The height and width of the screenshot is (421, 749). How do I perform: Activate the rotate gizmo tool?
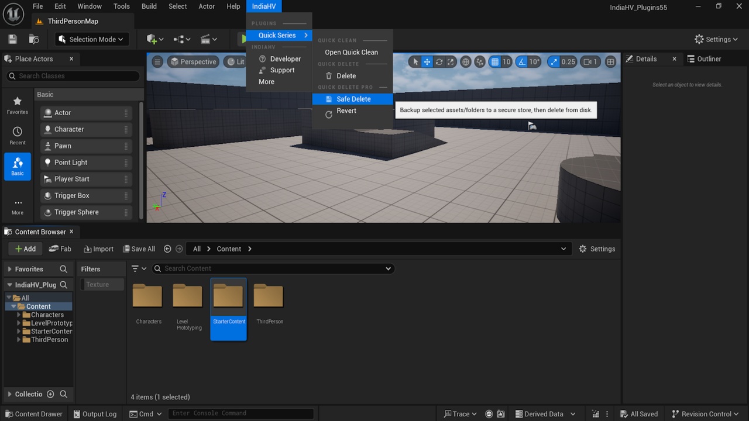pos(439,62)
